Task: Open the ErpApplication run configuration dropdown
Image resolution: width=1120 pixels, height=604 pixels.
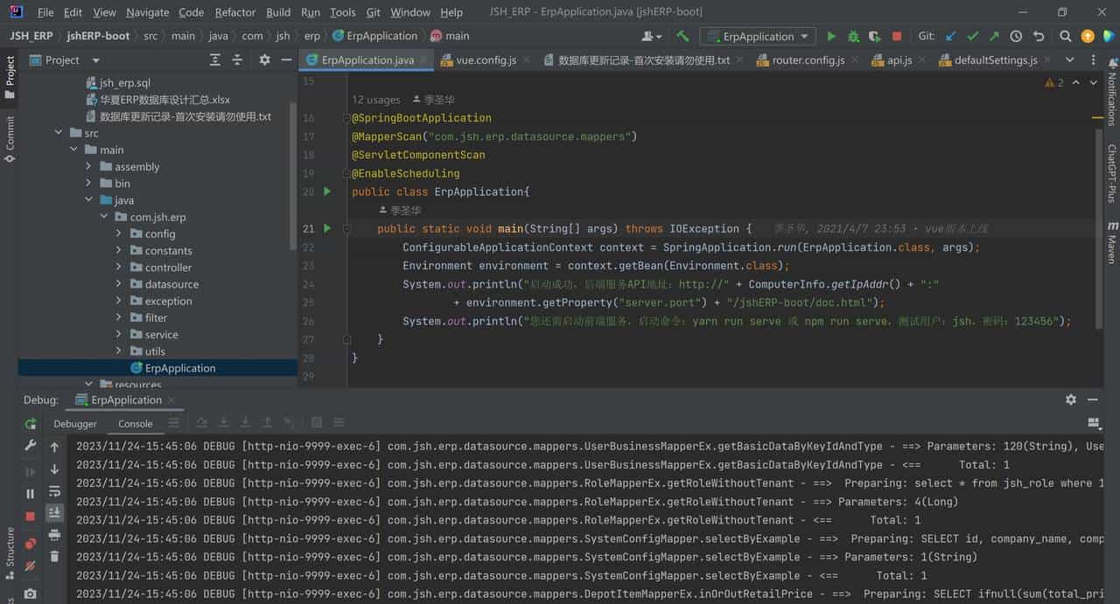Action: pyautogui.click(x=758, y=37)
